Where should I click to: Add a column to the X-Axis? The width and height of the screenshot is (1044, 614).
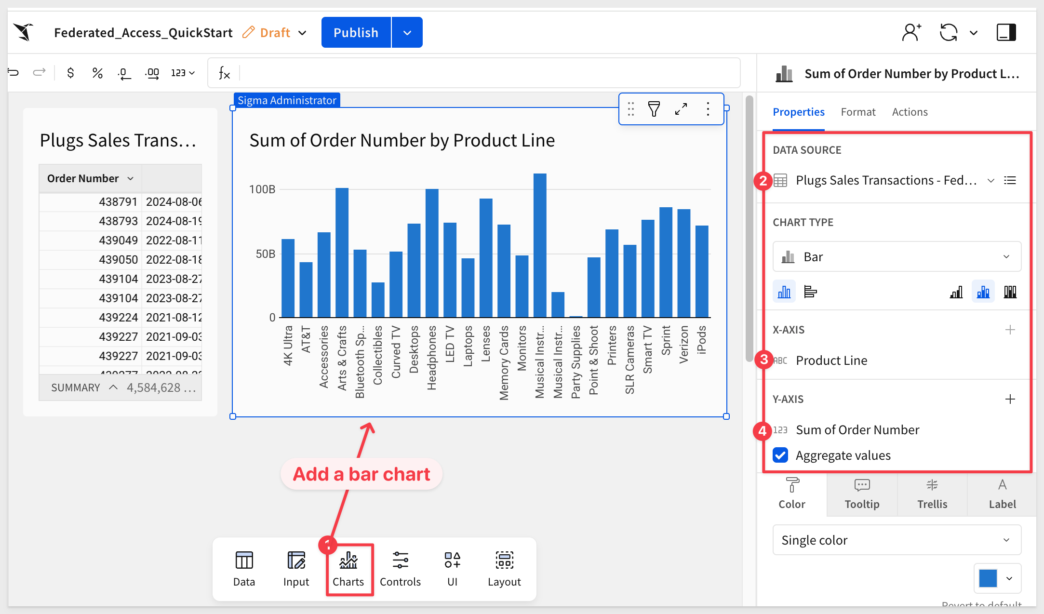point(1010,330)
